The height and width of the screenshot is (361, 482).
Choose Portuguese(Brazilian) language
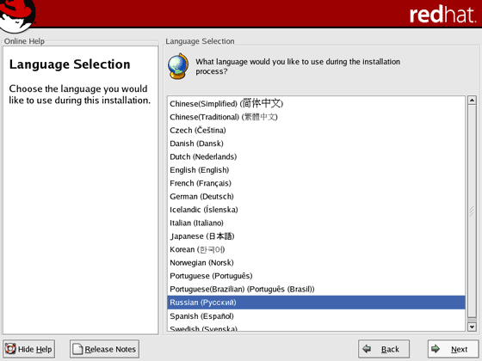pos(317,289)
